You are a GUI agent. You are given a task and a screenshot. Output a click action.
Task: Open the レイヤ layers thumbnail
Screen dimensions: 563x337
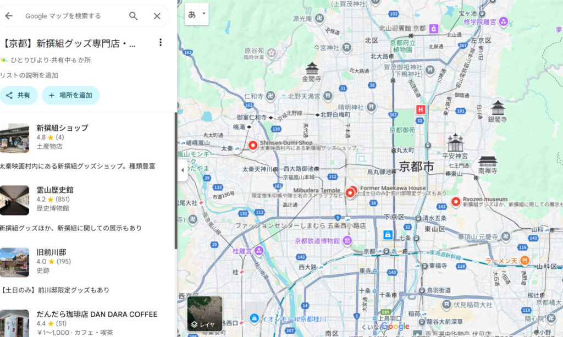(205, 314)
